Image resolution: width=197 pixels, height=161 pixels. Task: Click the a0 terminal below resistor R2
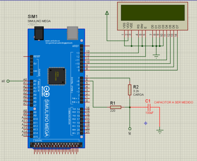click(130, 129)
